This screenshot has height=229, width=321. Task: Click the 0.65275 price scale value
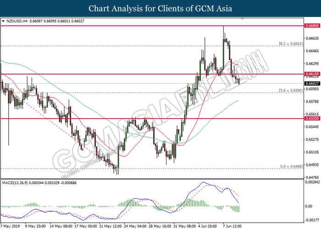tap(312, 140)
